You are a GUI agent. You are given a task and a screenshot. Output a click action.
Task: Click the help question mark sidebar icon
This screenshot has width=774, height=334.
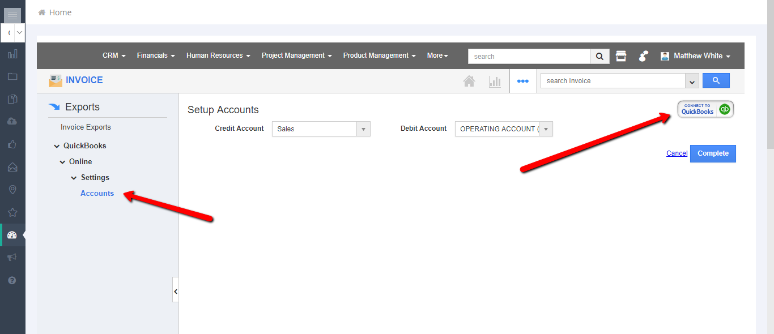pyautogui.click(x=12, y=280)
